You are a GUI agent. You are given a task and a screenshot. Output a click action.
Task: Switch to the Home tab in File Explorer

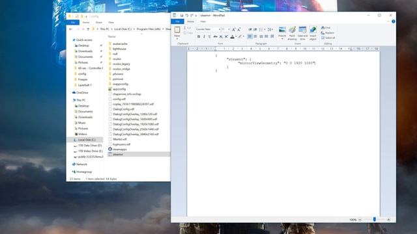coord(86,23)
